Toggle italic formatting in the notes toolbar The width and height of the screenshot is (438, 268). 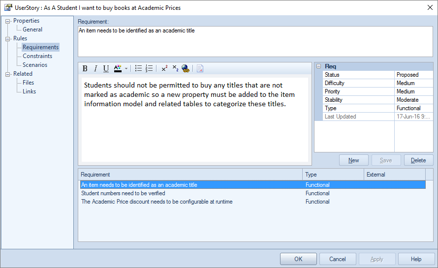click(95, 69)
